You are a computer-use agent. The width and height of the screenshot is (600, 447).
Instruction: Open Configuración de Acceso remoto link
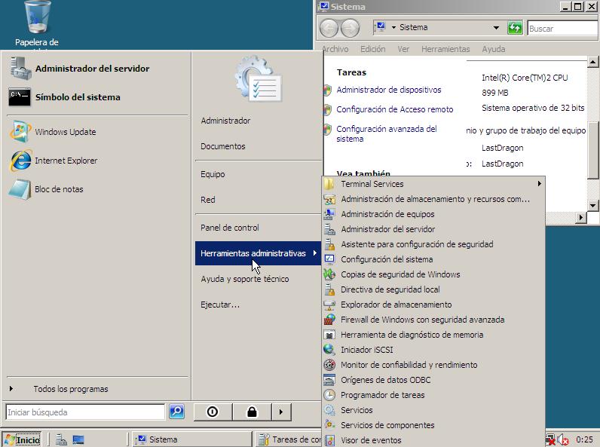394,109
